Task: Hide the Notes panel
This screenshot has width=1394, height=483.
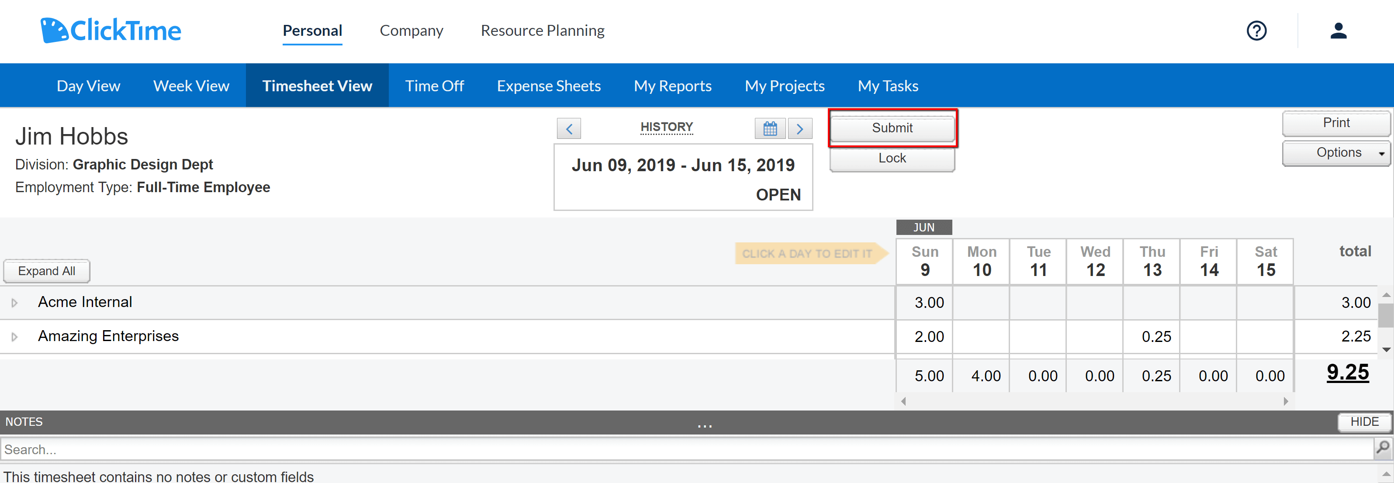Action: (x=1364, y=422)
